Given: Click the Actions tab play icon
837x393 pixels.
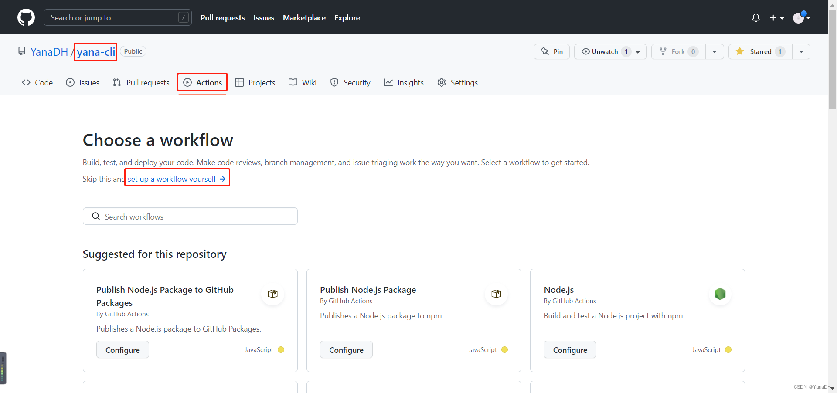Looking at the screenshot, I should coord(187,82).
